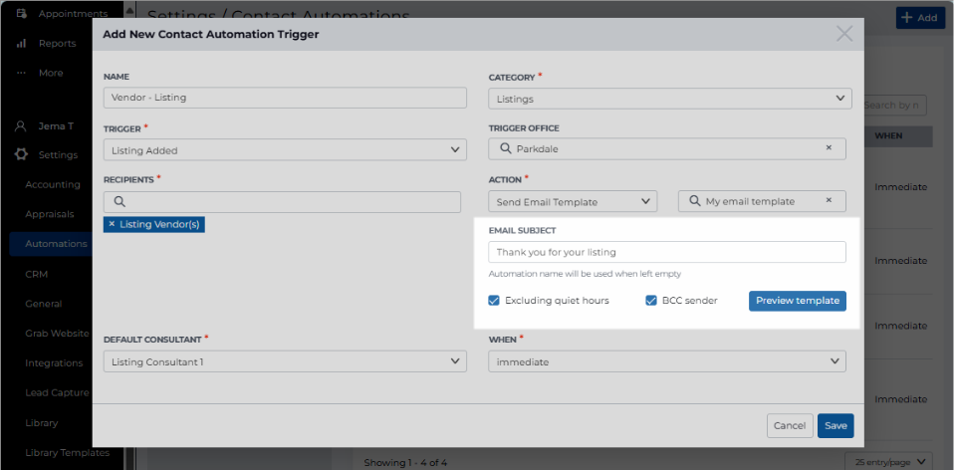The width and height of the screenshot is (954, 470).
Task: Select Library under Settings
Action: [42, 422]
